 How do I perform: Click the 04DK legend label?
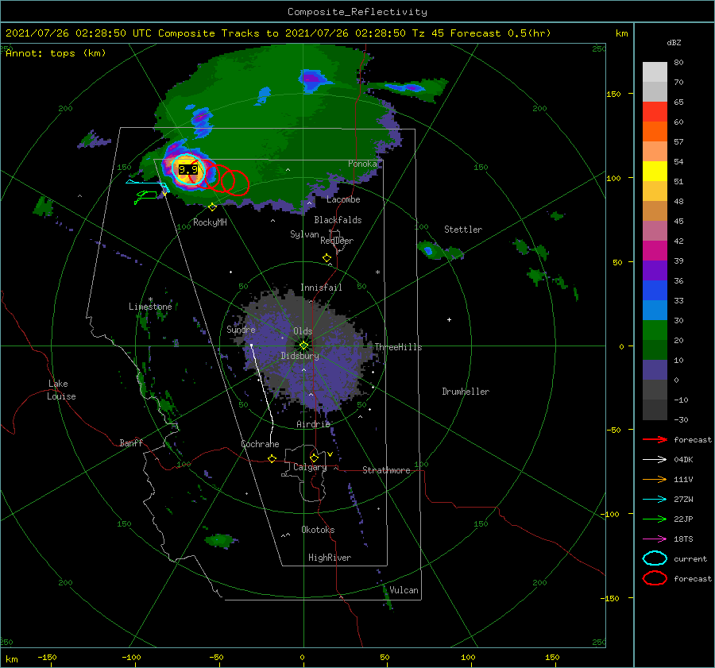click(x=683, y=460)
